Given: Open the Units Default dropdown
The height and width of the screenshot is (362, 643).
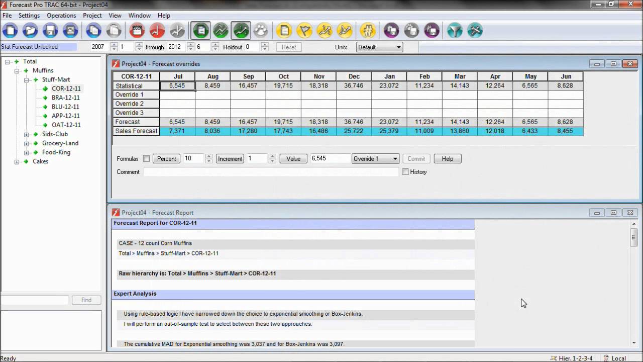Looking at the screenshot, I should click(380, 47).
